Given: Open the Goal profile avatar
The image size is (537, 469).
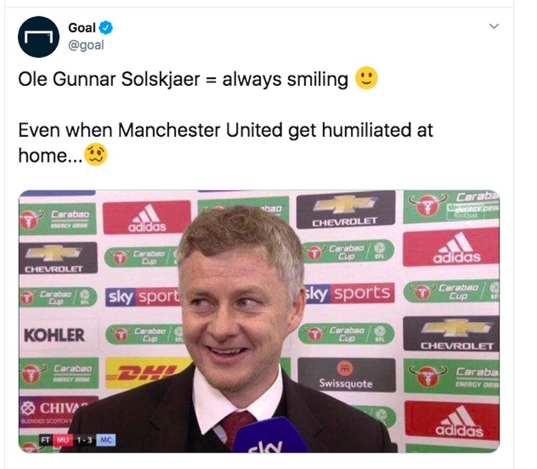Looking at the screenshot, I should tap(39, 37).
